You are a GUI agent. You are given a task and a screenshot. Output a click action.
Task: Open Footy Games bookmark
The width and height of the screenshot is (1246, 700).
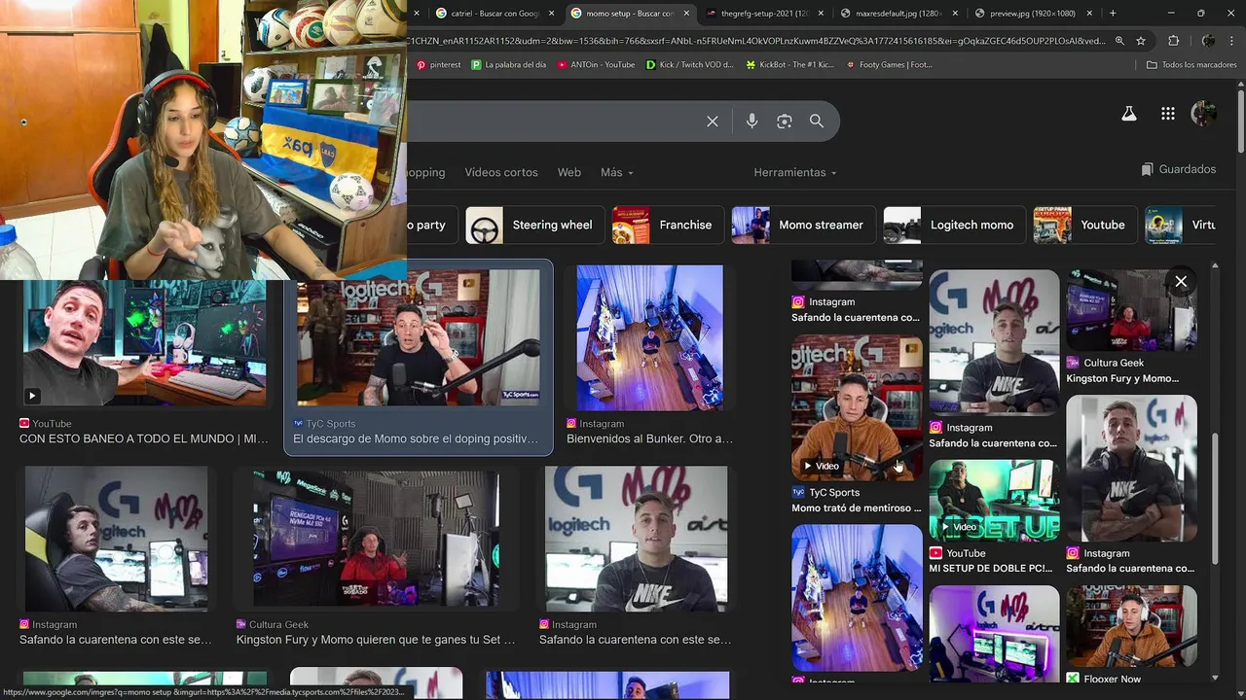click(889, 65)
